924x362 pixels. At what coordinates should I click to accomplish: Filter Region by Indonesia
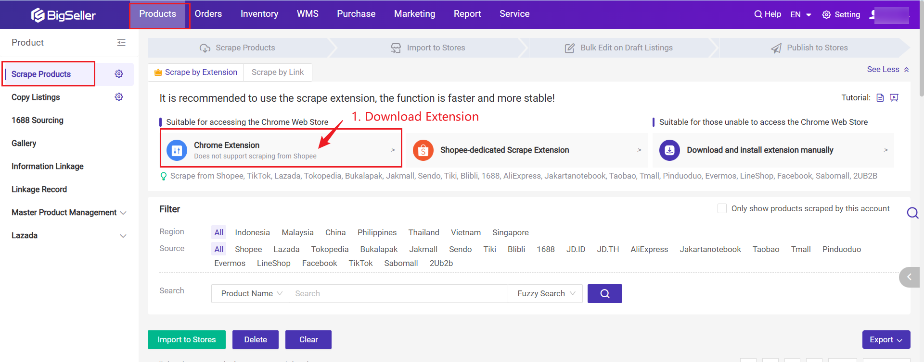click(252, 232)
